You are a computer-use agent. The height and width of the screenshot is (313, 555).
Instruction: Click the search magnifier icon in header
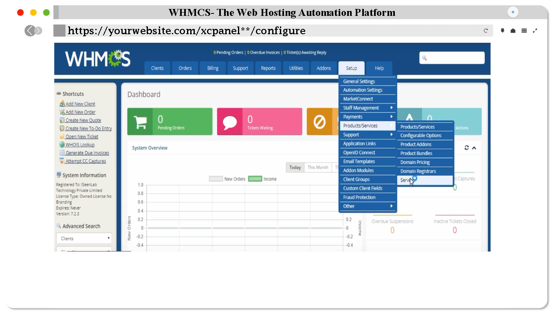tap(424, 58)
